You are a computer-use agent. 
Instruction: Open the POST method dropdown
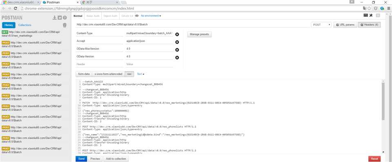(321, 25)
